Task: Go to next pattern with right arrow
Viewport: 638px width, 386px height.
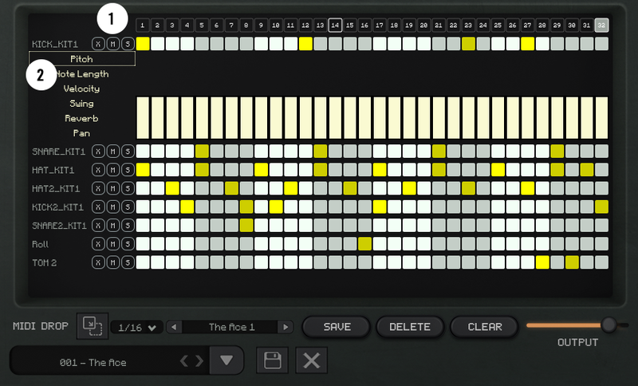Action: tap(285, 327)
